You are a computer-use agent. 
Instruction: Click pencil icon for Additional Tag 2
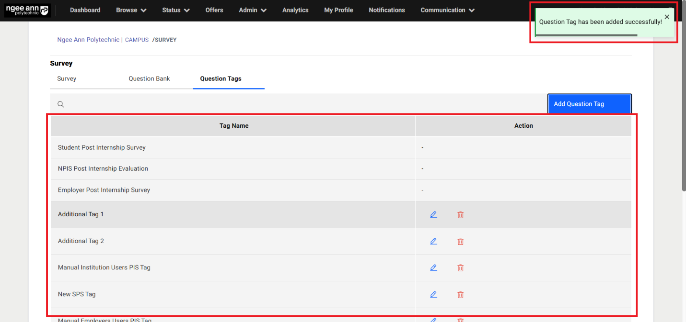(433, 241)
